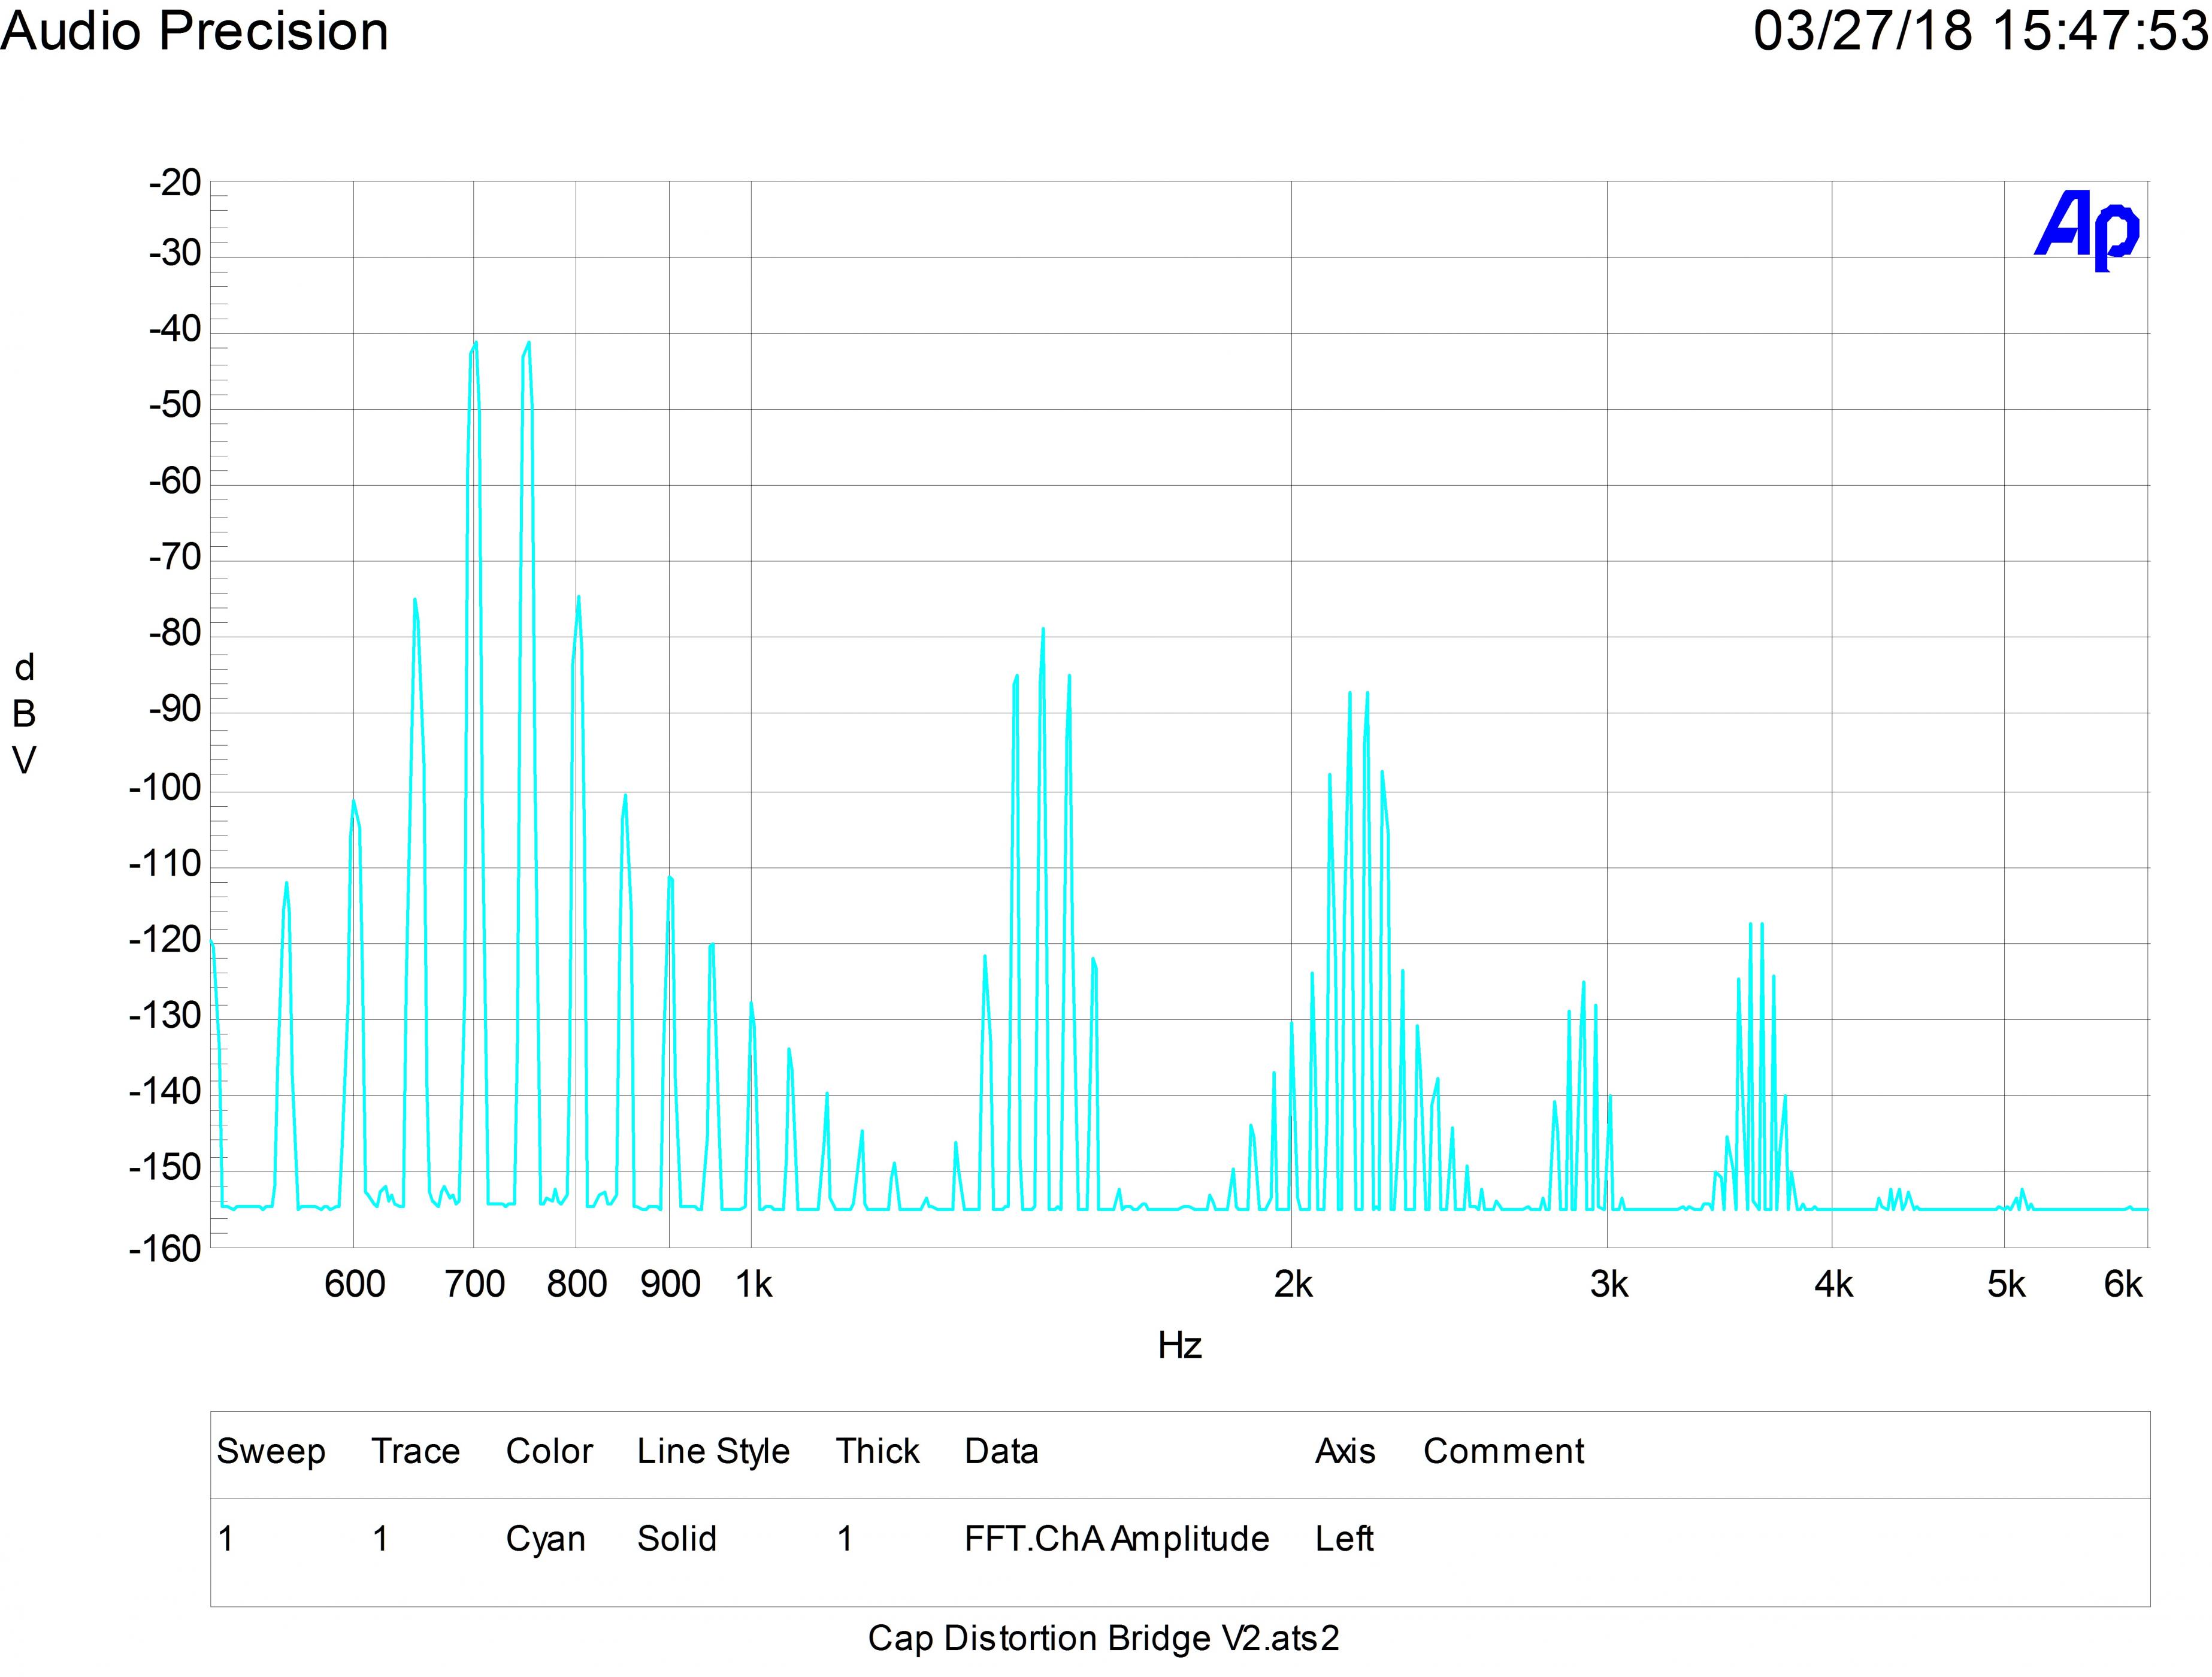Click the '900' frequency axis label

pyautogui.click(x=671, y=1284)
